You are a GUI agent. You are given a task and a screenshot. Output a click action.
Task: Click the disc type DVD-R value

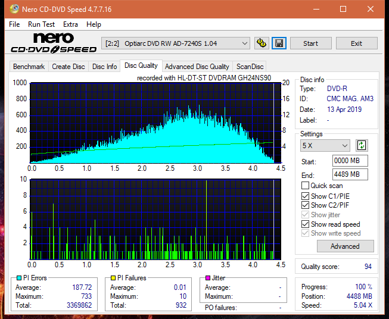(337, 89)
